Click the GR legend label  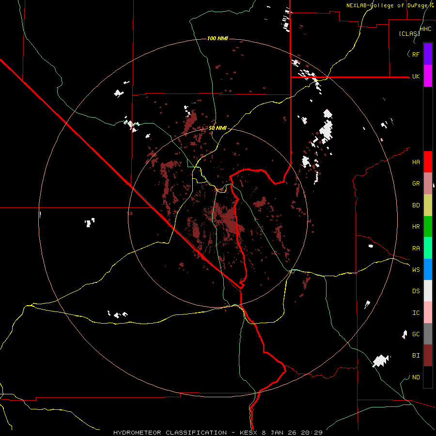click(x=416, y=184)
